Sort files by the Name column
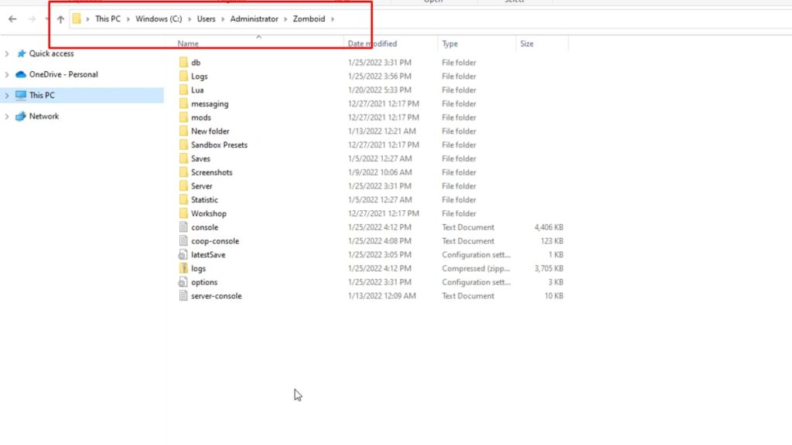The width and height of the screenshot is (792, 445). [x=188, y=44]
